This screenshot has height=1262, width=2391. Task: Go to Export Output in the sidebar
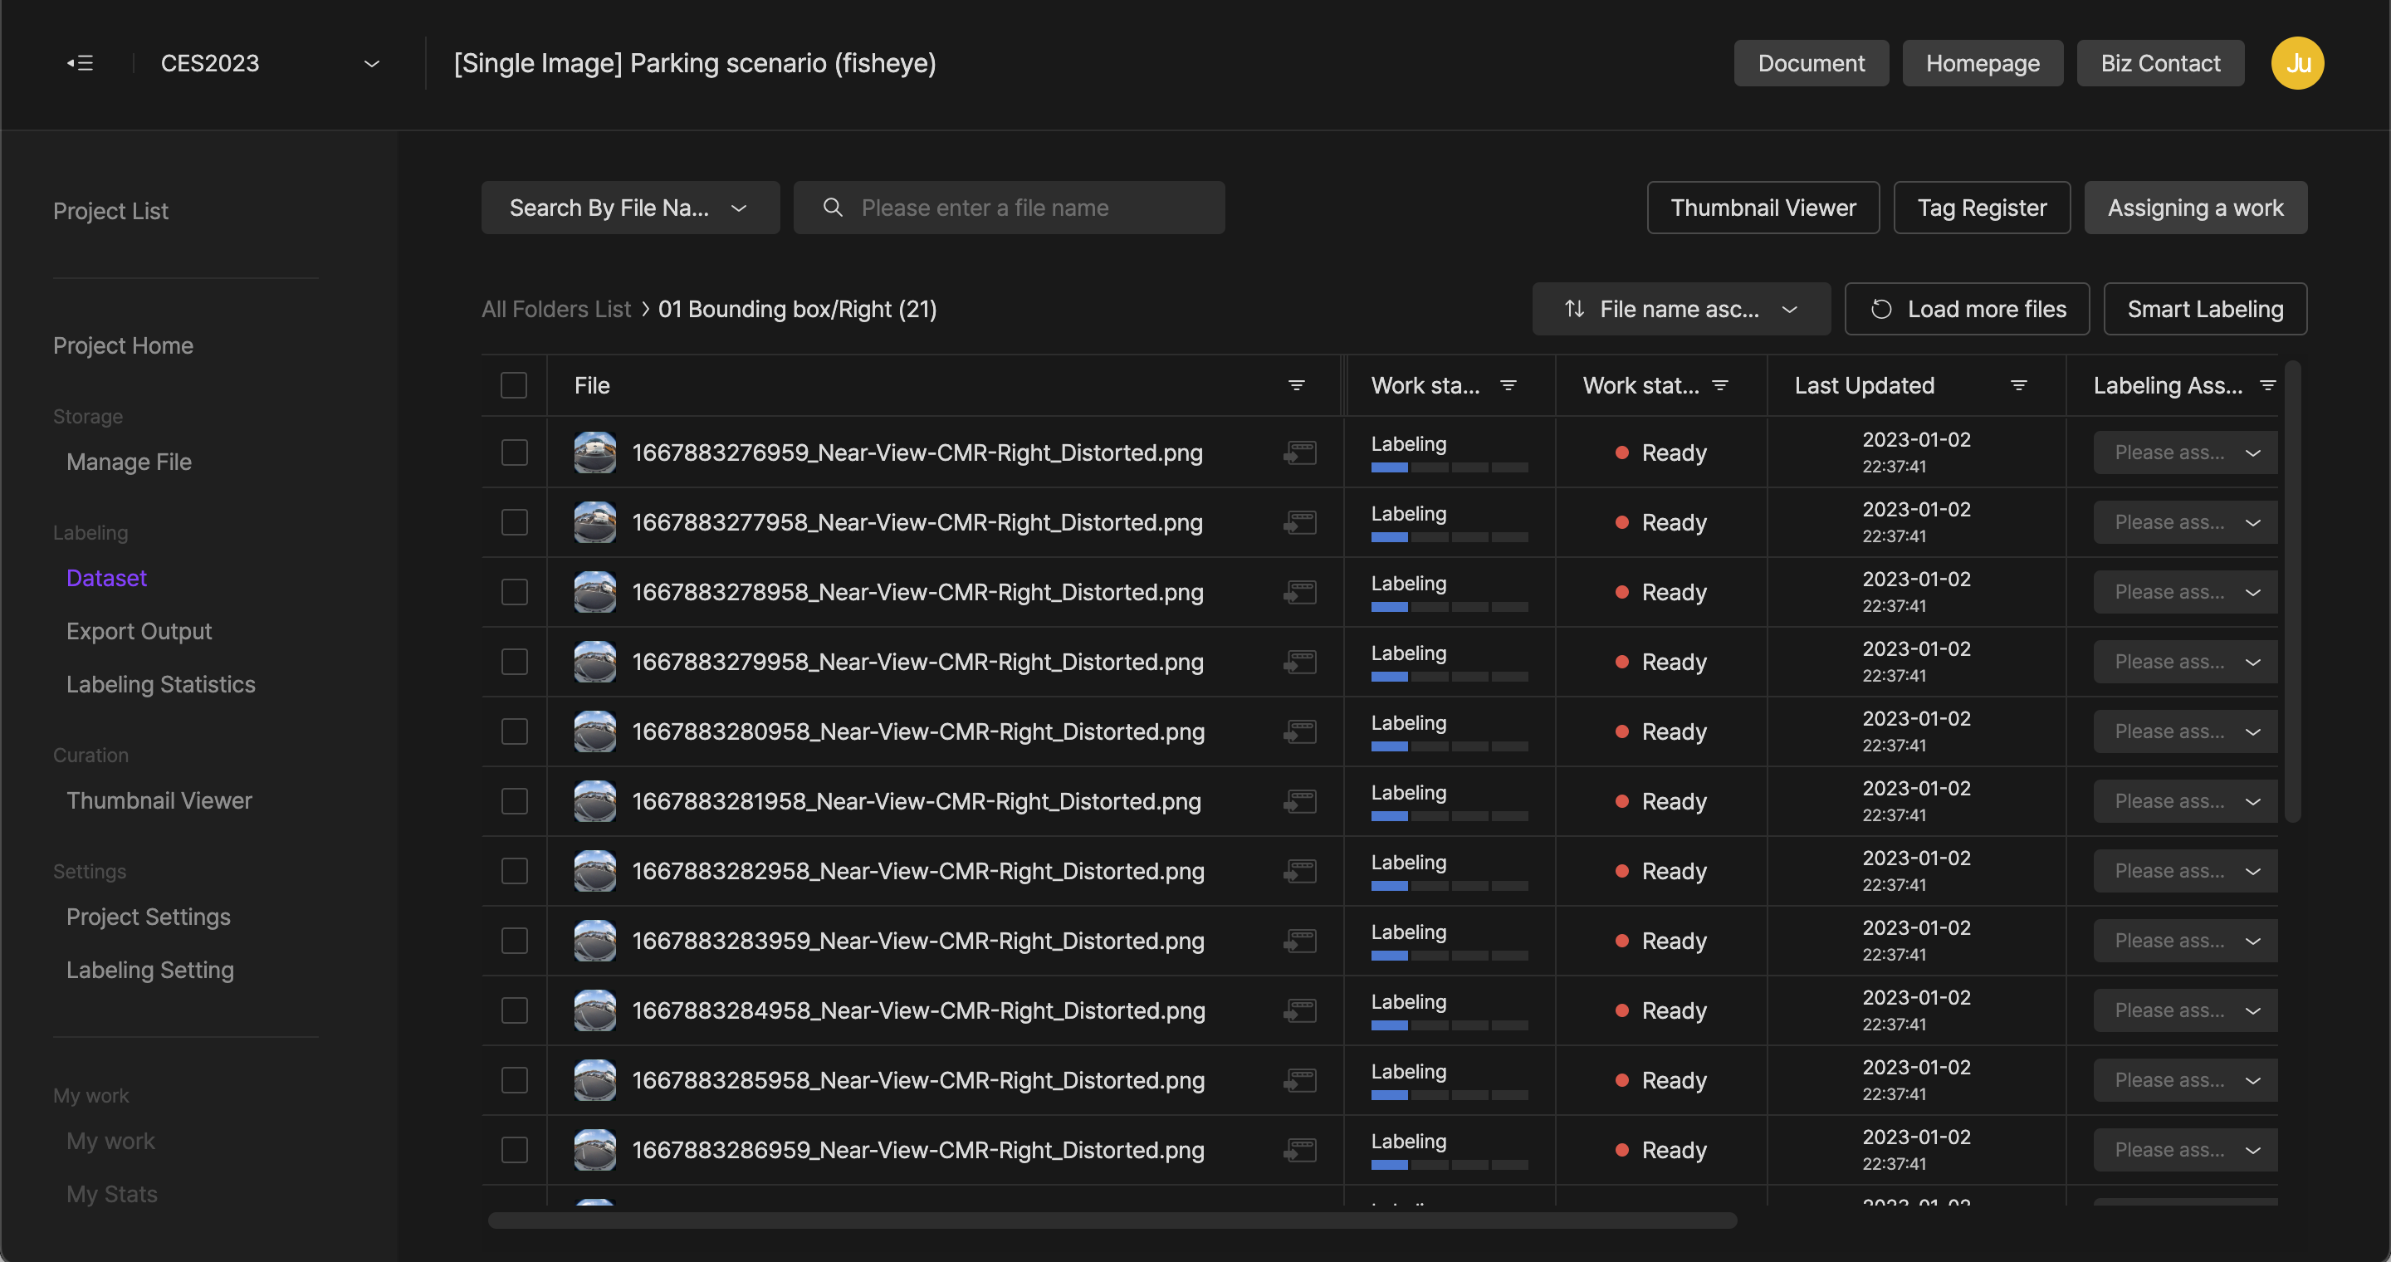pyautogui.click(x=139, y=631)
